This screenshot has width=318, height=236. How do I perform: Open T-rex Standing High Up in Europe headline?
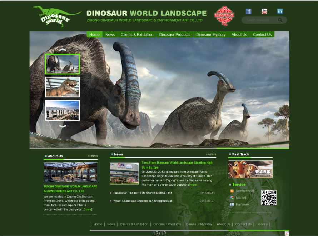point(177,165)
